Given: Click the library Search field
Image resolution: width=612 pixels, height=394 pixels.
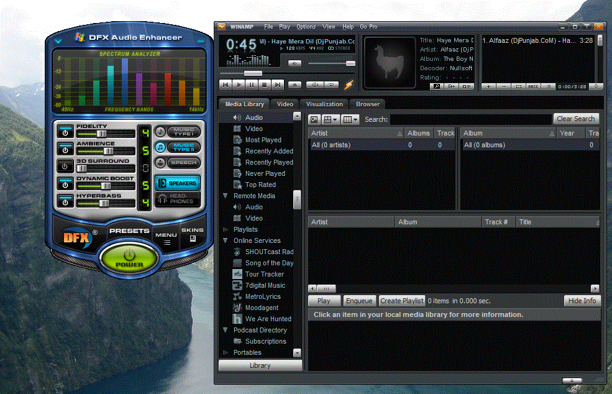Looking at the screenshot, I should click(x=471, y=119).
